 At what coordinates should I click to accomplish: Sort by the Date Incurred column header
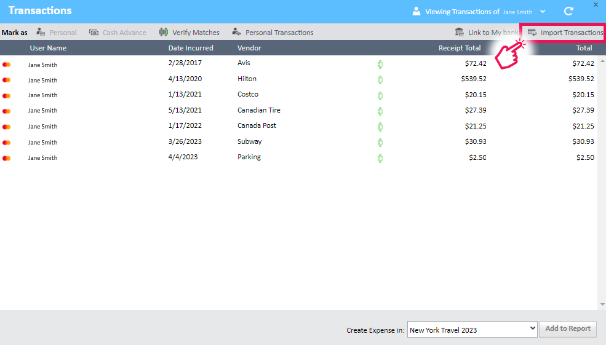191,48
